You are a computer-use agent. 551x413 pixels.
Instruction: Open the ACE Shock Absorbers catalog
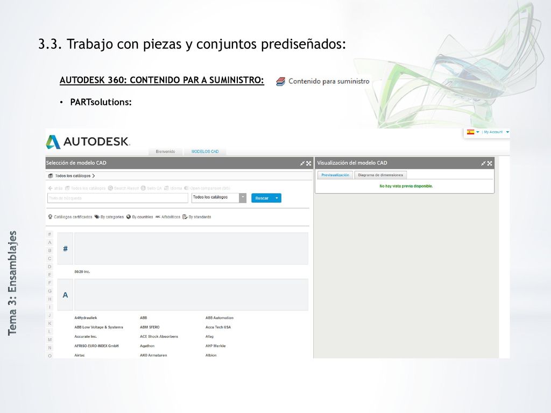(159, 337)
